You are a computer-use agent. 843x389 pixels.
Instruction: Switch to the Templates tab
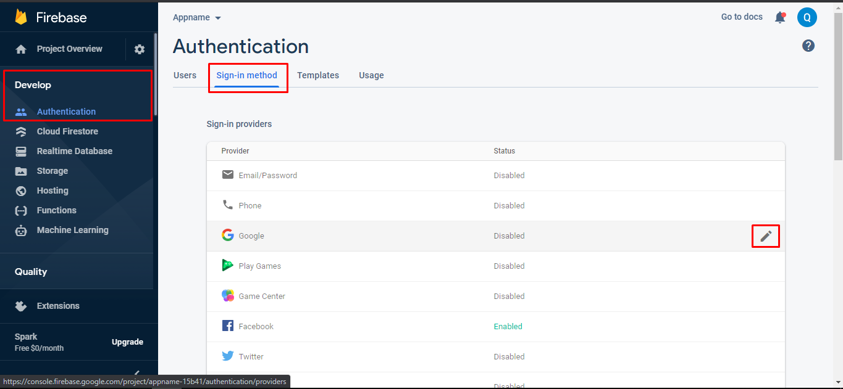317,75
